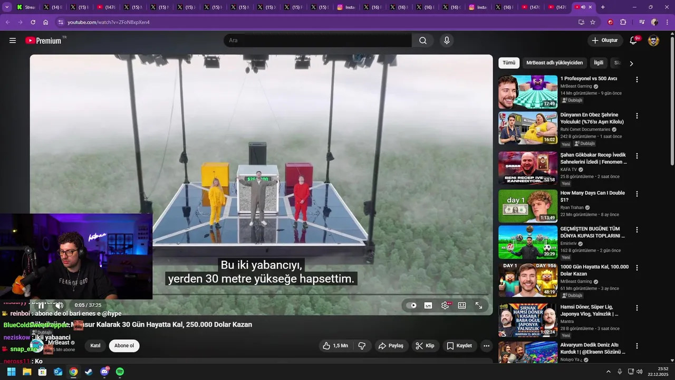
Task: Switch to the Kick Stream browser tab
Action: 26,7
